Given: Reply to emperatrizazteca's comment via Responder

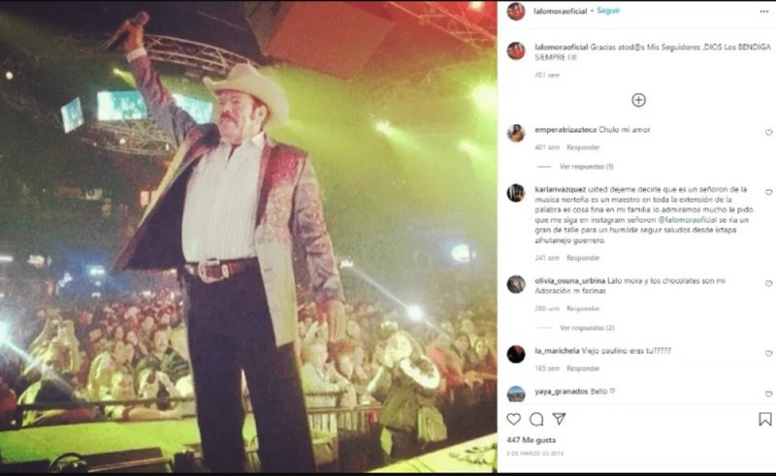Looking at the screenshot, I should click(x=583, y=147).
